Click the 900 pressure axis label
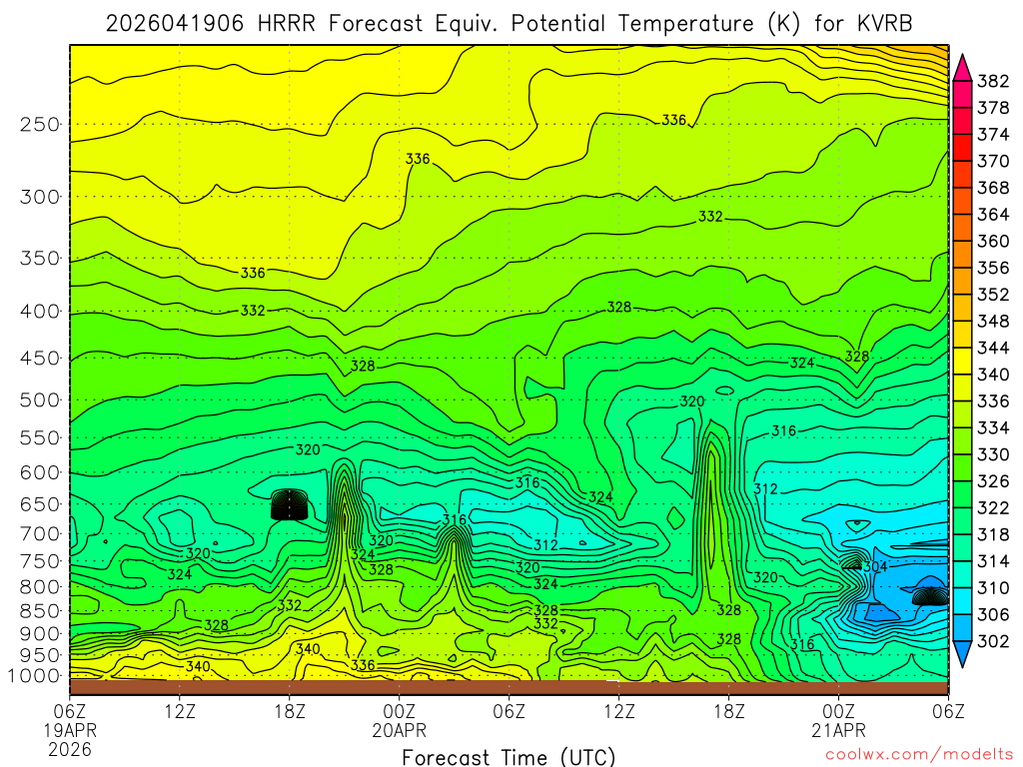Image resolution: width=1023 pixels, height=767 pixels. [x=40, y=634]
